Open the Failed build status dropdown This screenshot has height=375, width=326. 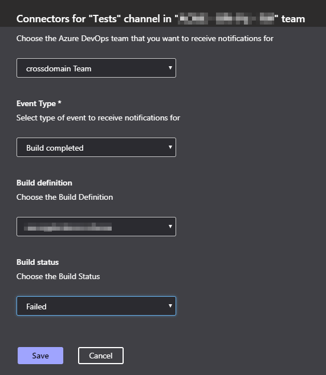[x=96, y=306]
